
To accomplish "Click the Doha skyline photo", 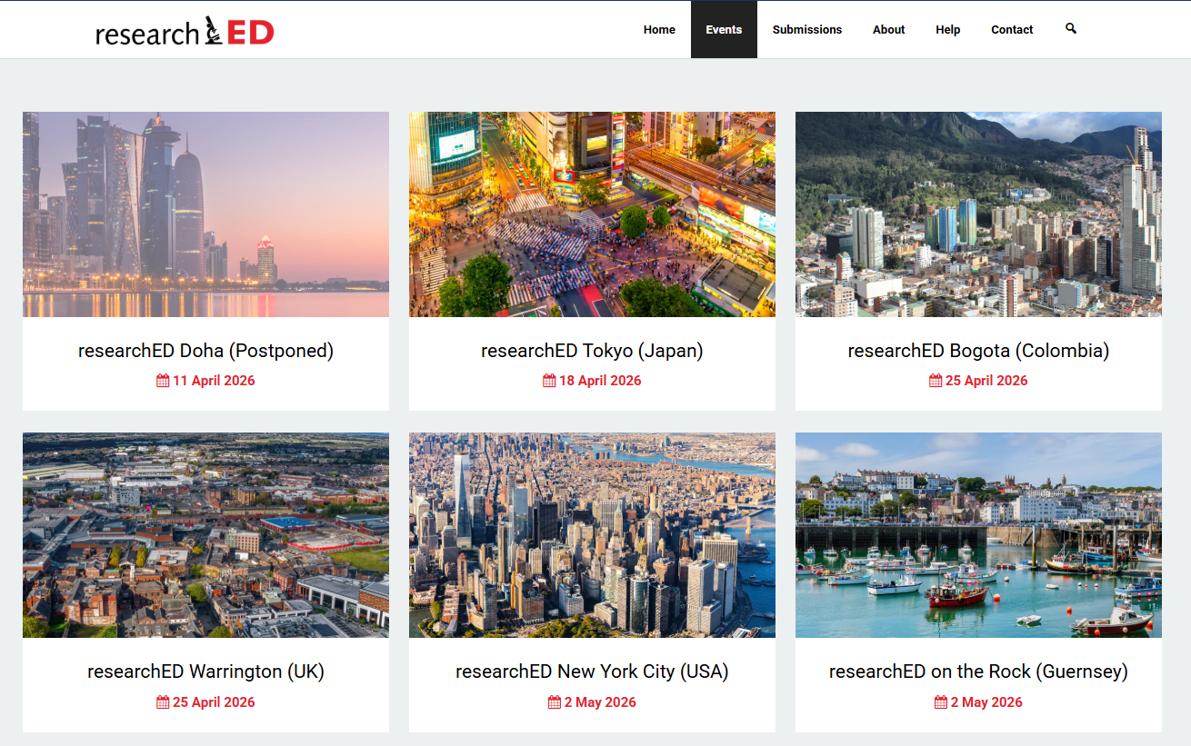I will pyautogui.click(x=205, y=214).
